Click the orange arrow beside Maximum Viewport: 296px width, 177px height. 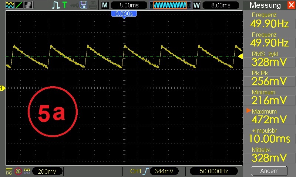coord(249,111)
